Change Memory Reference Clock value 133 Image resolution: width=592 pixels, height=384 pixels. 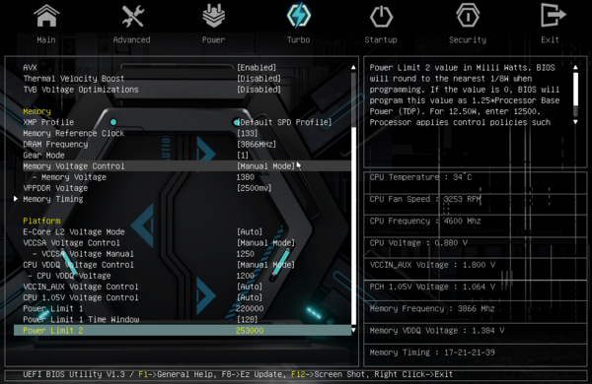(x=247, y=133)
